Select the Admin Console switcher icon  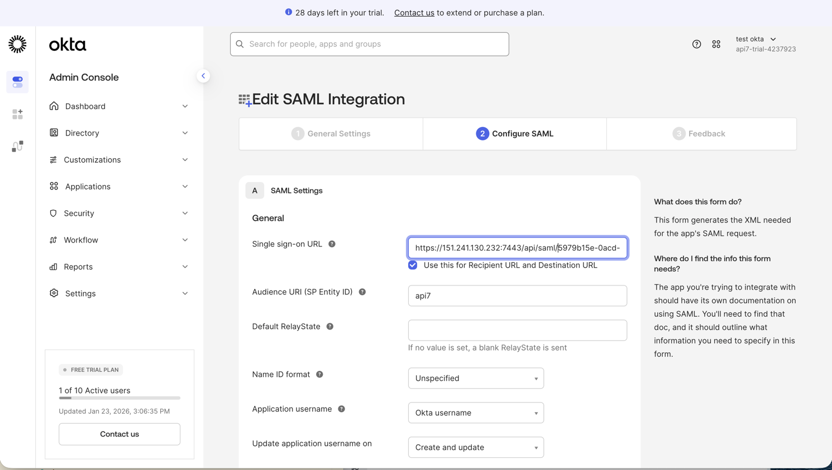17,81
